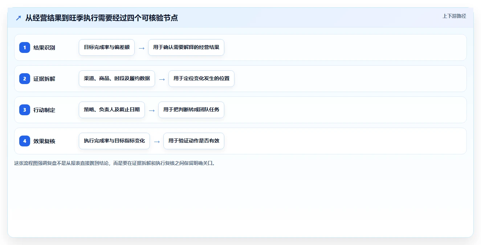The height and width of the screenshot is (245, 481).
Task: Select the 用于确认需要解释的经营结果 box
Action: click(x=186, y=47)
